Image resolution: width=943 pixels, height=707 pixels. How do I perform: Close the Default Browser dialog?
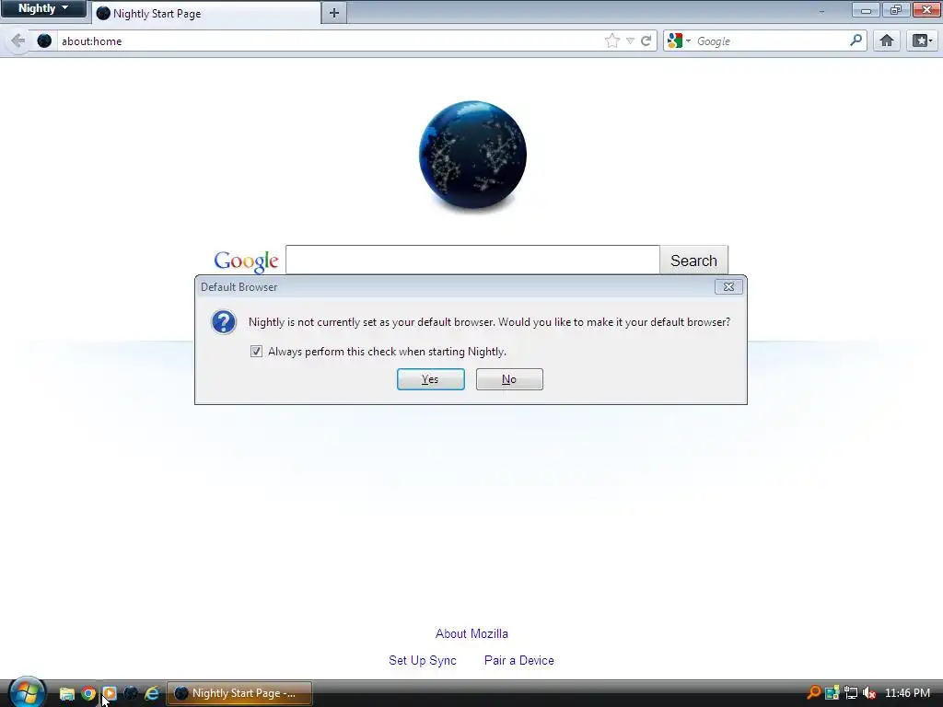point(728,287)
